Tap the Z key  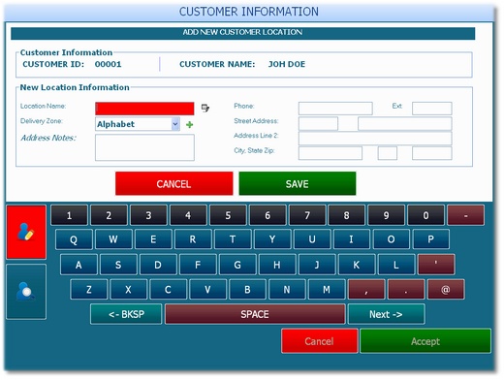89,289
